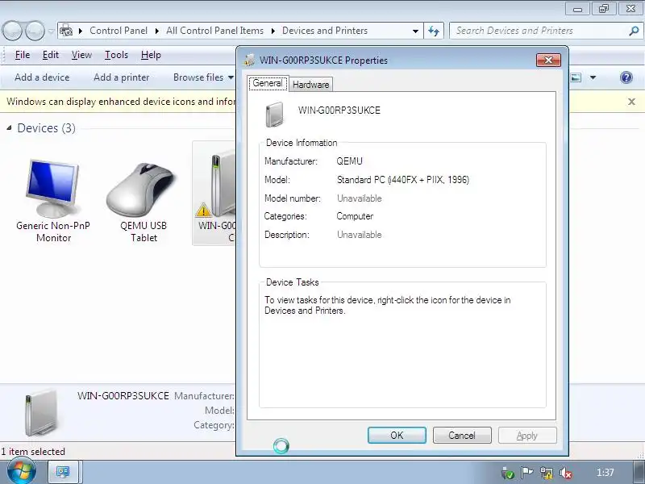Image resolution: width=645 pixels, height=484 pixels.
Task: Refresh the Devices and Printers view
Action: (x=434, y=31)
